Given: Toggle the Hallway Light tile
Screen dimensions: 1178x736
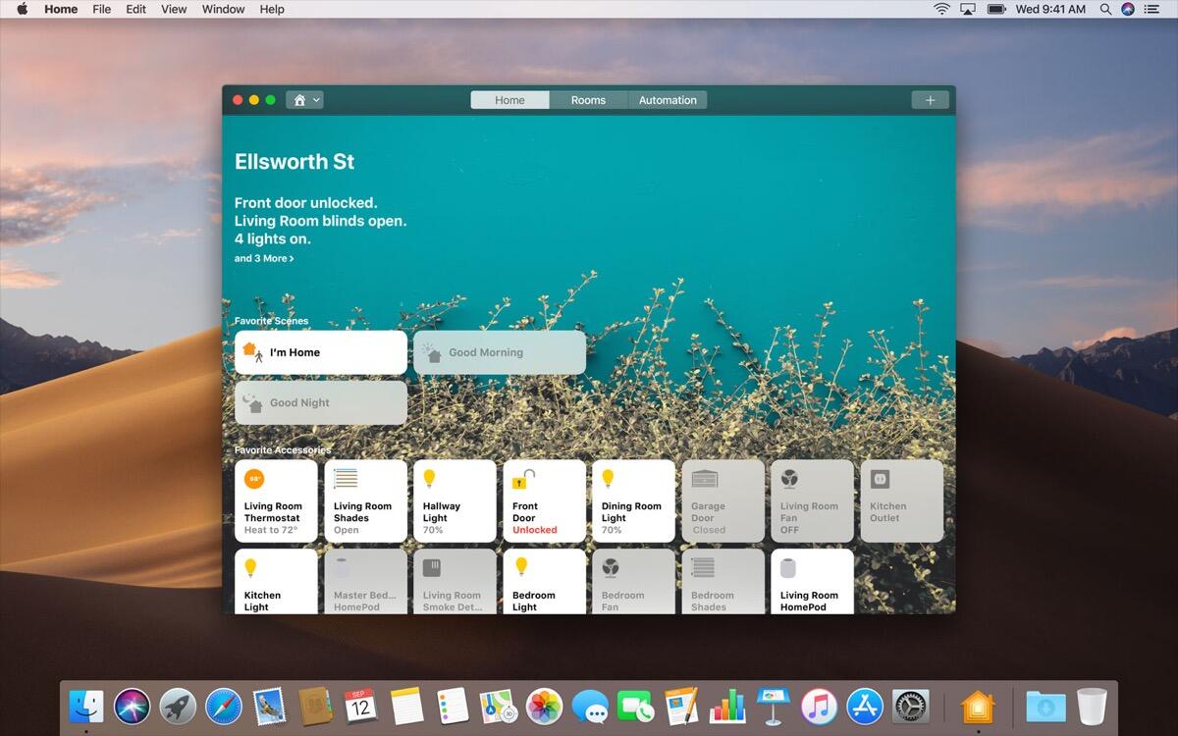Looking at the screenshot, I should (x=455, y=501).
